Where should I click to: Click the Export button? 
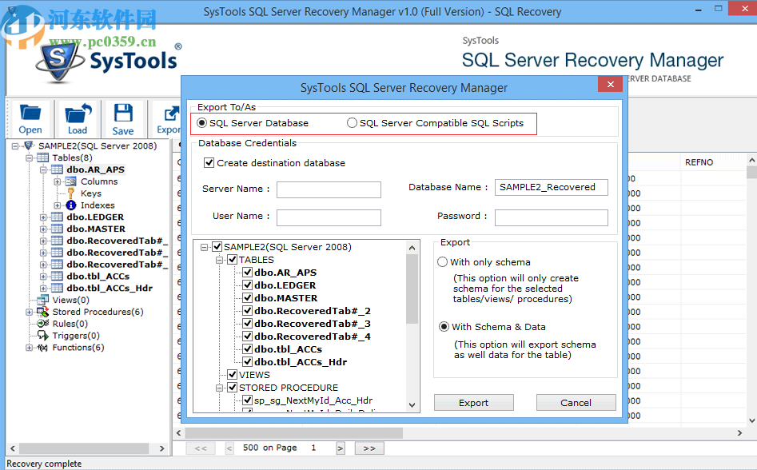pos(473,402)
